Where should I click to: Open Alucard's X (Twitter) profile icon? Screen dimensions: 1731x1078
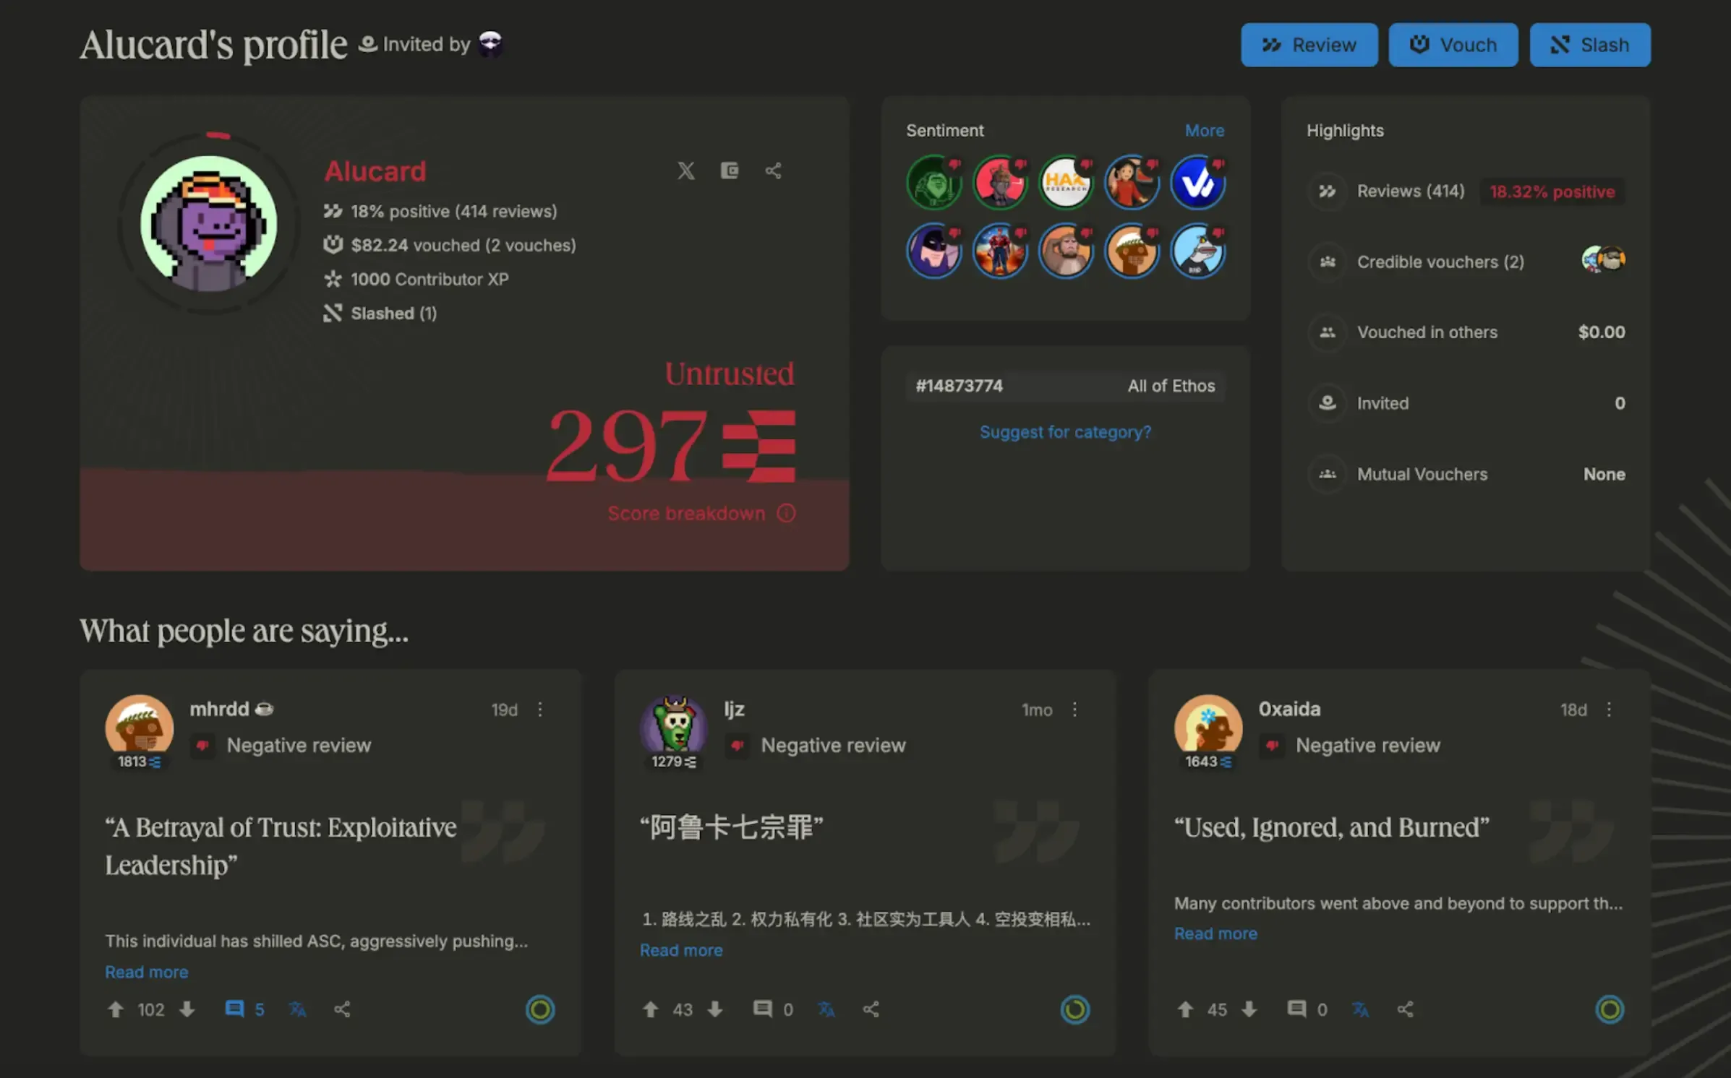[685, 171]
